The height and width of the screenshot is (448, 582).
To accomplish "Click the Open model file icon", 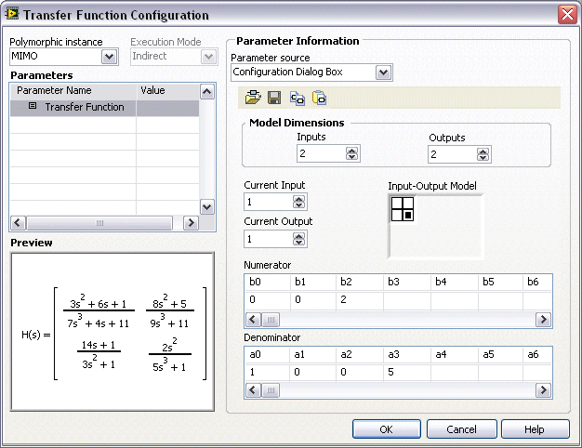I will [x=253, y=98].
